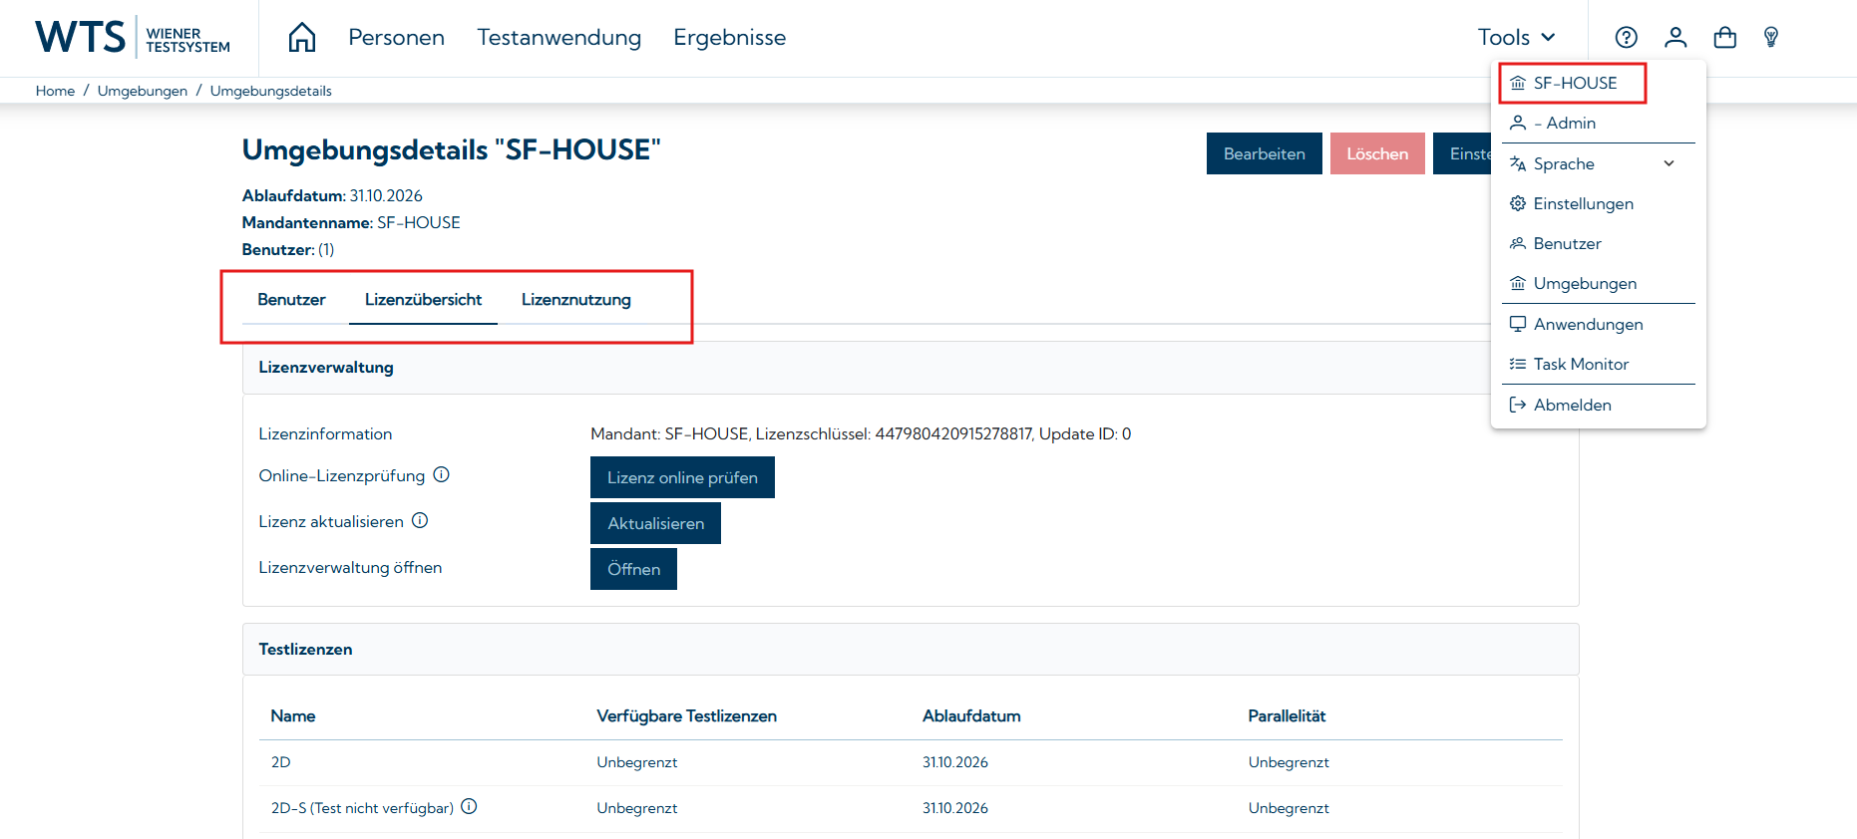This screenshot has height=839, width=1857.
Task: Click the Ablaufdatum column header
Action: pos(971,716)
